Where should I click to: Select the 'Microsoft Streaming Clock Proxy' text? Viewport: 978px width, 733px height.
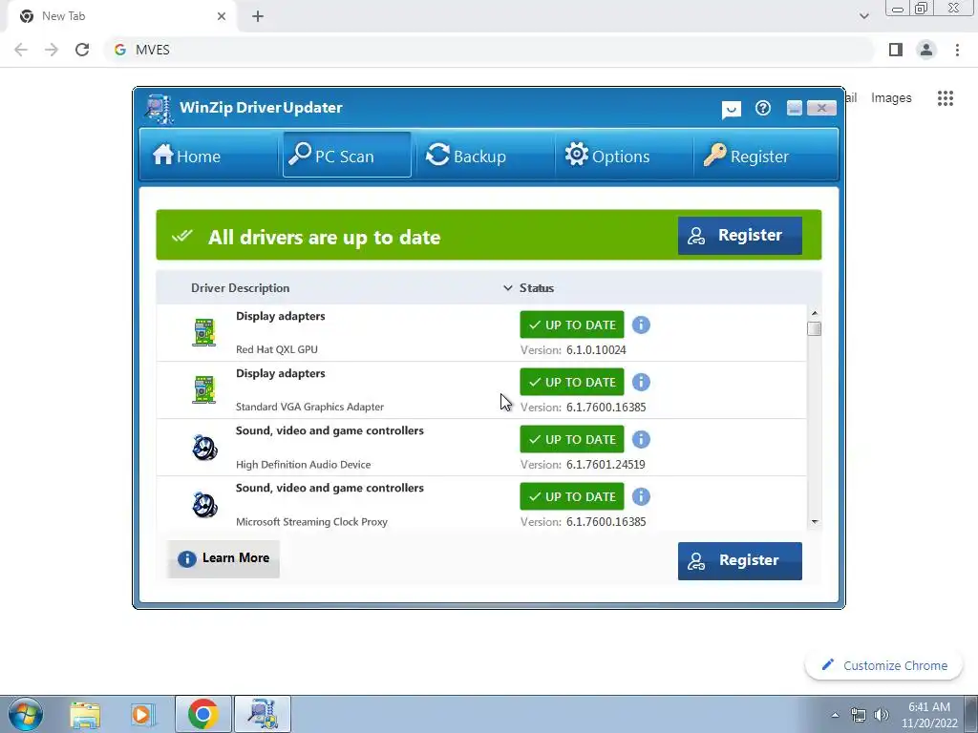pos(312,522)
